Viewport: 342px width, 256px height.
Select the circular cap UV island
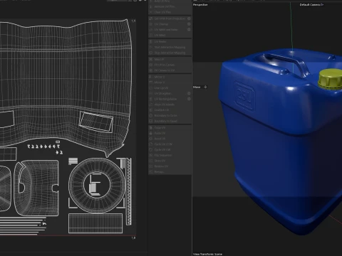97,185
